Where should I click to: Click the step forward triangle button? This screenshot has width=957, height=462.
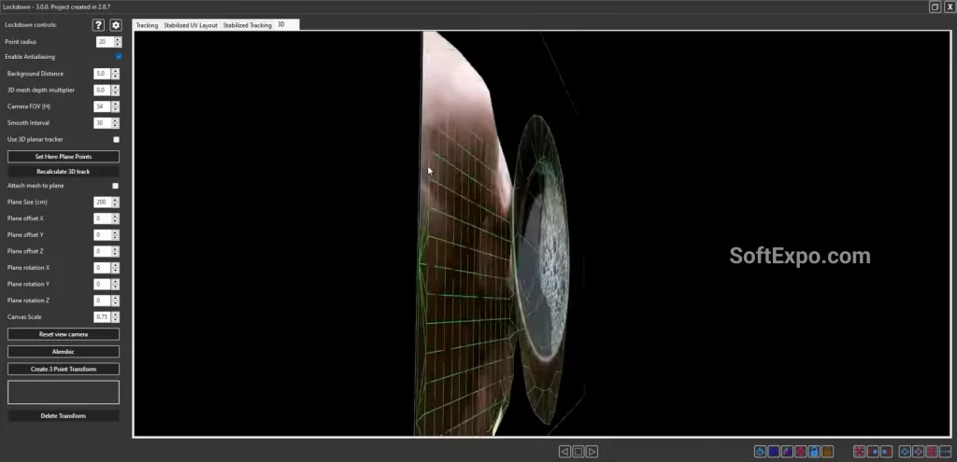pyautogui.click(x=593, y=452)
